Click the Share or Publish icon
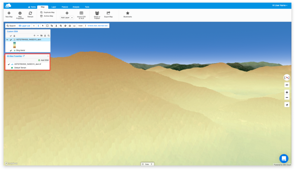This screenshot has height=170, width=295. tap(97, 14)
